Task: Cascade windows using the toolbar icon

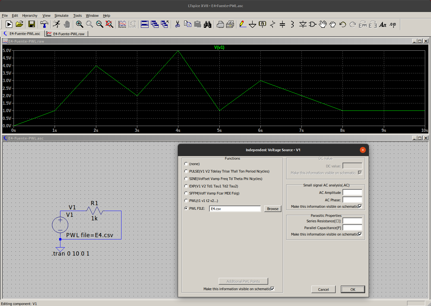Action: pyautogui.click(x=155, y=24)
